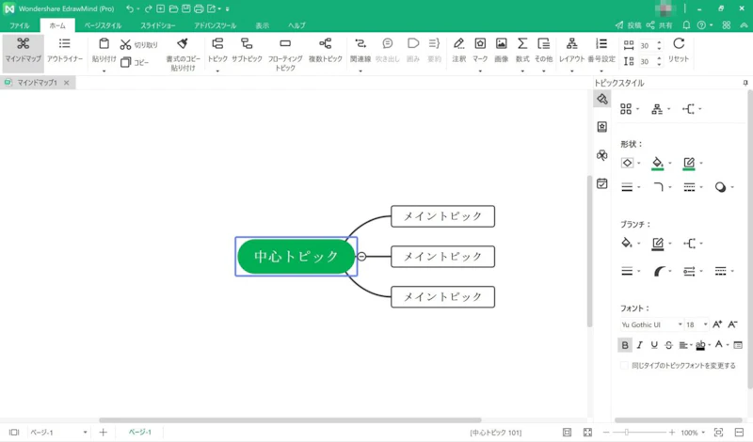This screenshot has width=753, height=442.
Task: Click the Copy (コピー) icon
Action: click(126, 62)
